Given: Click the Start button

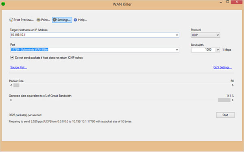Looking at the screenshot, I should (225, 115).
